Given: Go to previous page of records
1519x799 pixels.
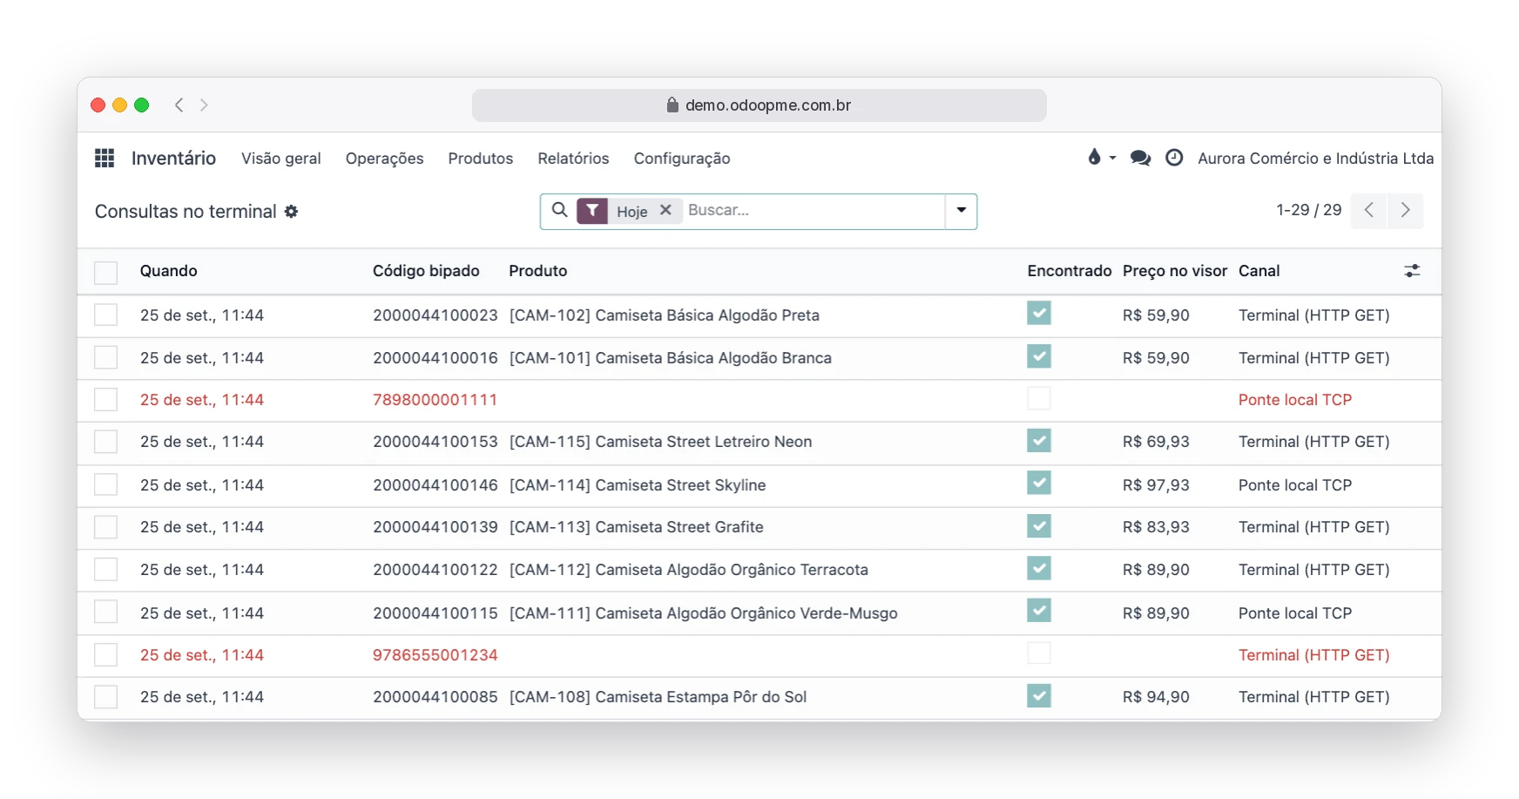Looking at the screenshot, I should coord(1368,210).
